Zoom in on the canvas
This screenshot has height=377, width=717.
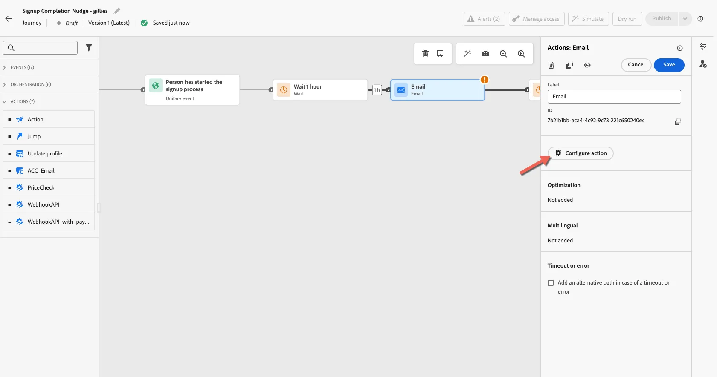pos(521,54)
